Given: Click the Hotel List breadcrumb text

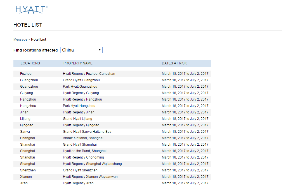Looking at the screenshot, I should (x=39, y=39).
